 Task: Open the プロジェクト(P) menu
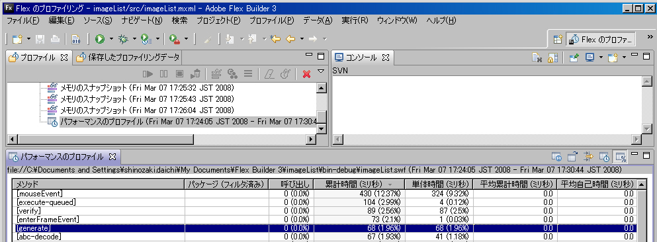[x=219, y=20]
